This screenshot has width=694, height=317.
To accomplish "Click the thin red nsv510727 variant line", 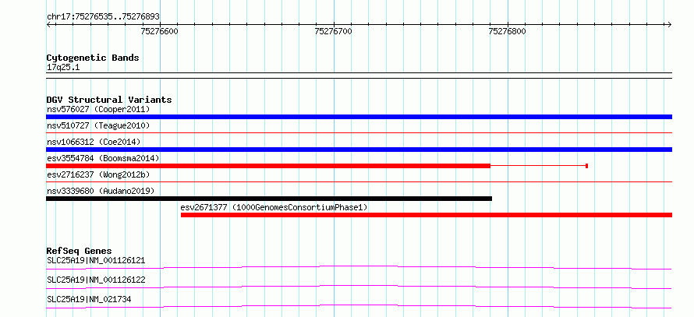I will 359,132.
